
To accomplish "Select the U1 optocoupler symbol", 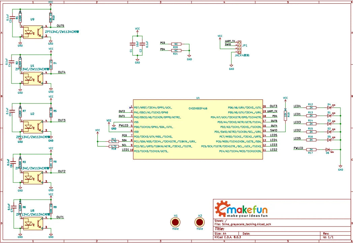I will click(x=33, y=79).
